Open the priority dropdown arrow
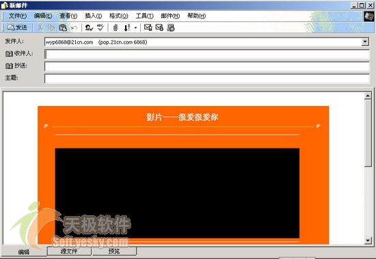This screenshot has height=259, width=376. coord(135,28)
